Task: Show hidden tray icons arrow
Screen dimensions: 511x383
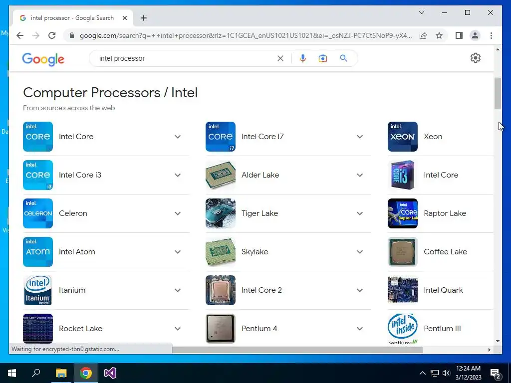Action: (x=422, y=373)
